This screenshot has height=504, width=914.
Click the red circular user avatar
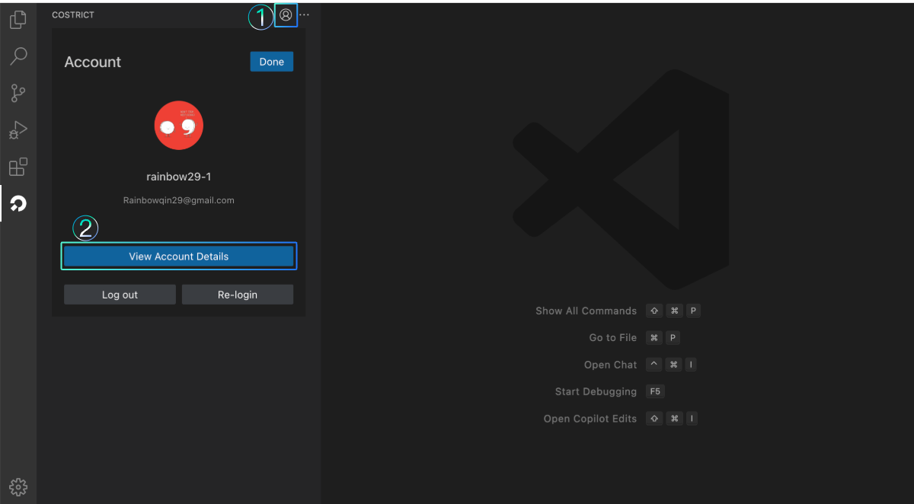pos(178,125)
